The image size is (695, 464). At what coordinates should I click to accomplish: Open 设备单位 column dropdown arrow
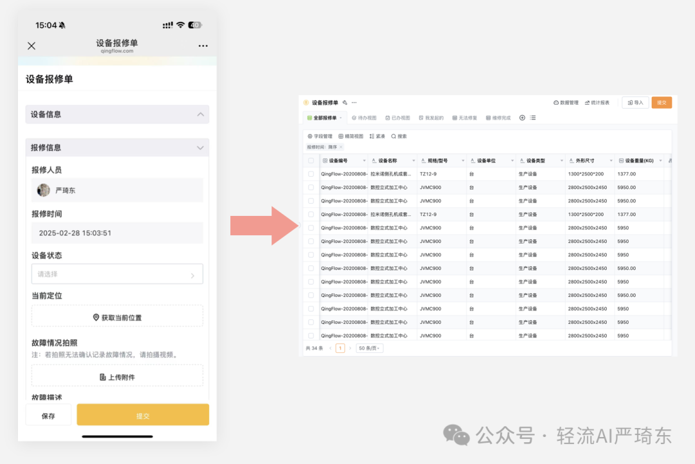point(512,161)
